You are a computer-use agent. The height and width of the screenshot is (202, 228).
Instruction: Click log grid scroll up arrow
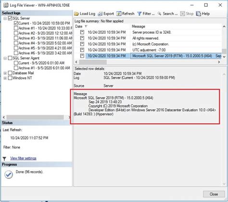224,26
